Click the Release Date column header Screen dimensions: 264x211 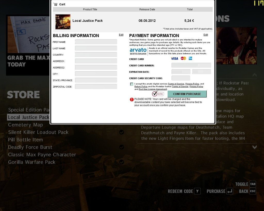pos(147,10)
